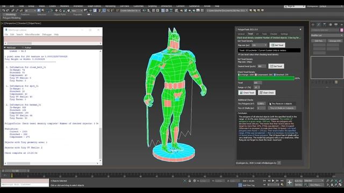Click the green texel density progress bar

(x=266, y=78)
